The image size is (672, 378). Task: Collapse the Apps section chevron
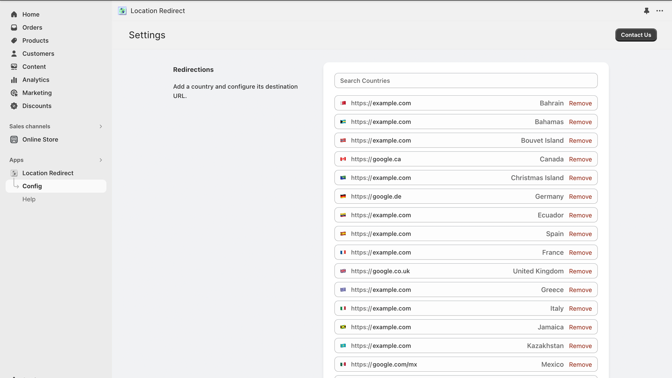[100, 160]
